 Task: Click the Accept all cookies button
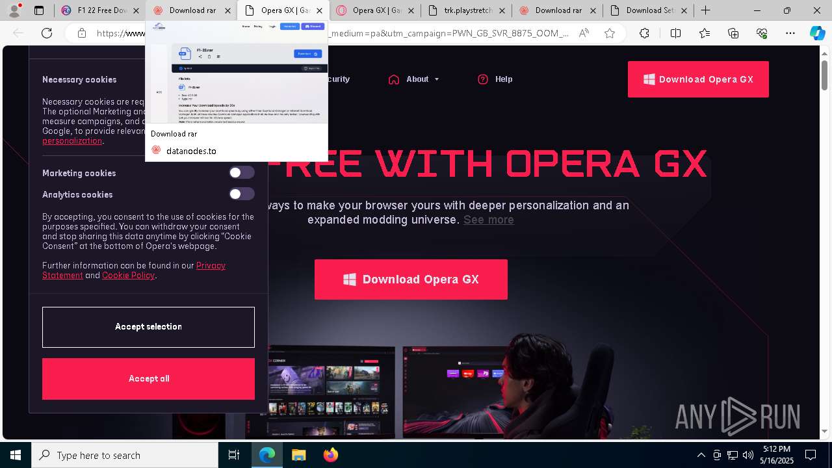[148, 379]
